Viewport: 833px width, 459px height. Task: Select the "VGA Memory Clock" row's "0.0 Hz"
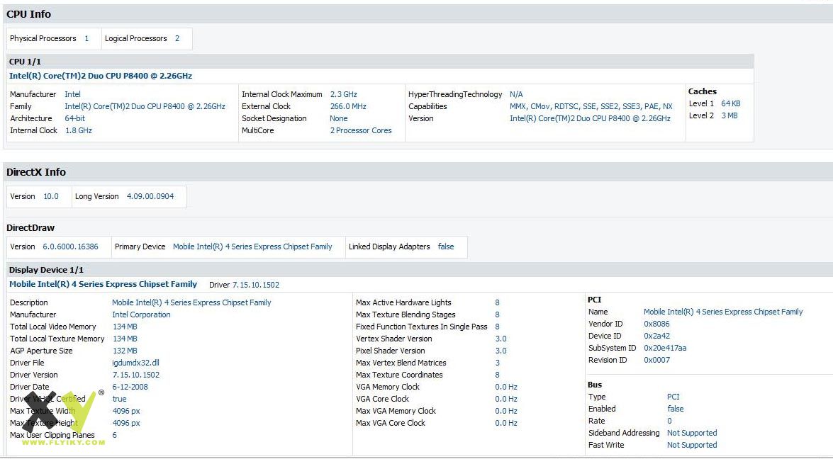506,387
